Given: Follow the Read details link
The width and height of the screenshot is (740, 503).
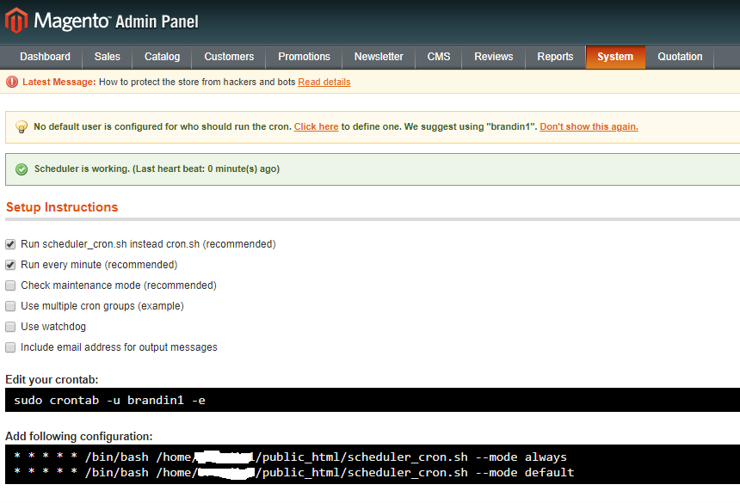Looking at the screenshot, I should click(x=324, y=82).
